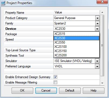Click the Help button
Viewport: 109px width, 98px height.
pyautogui.click(x=94, y=90)
